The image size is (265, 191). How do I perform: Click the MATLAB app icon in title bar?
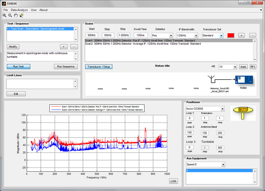pos(4,3)
